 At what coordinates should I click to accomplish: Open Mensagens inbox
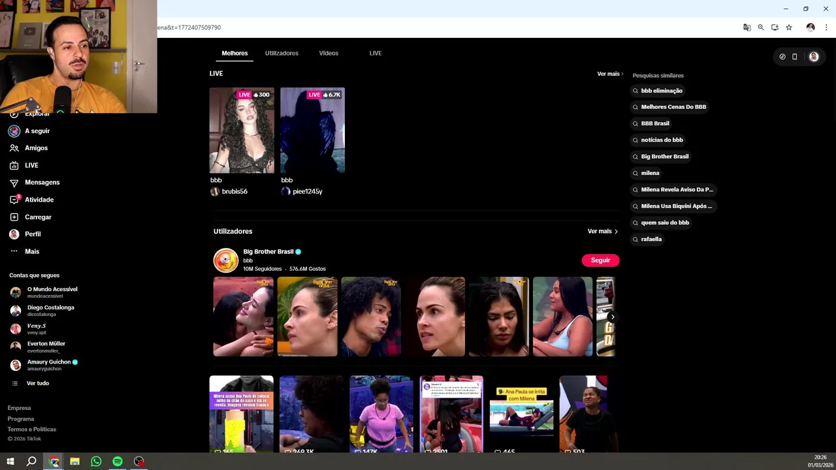click(35, 183)
